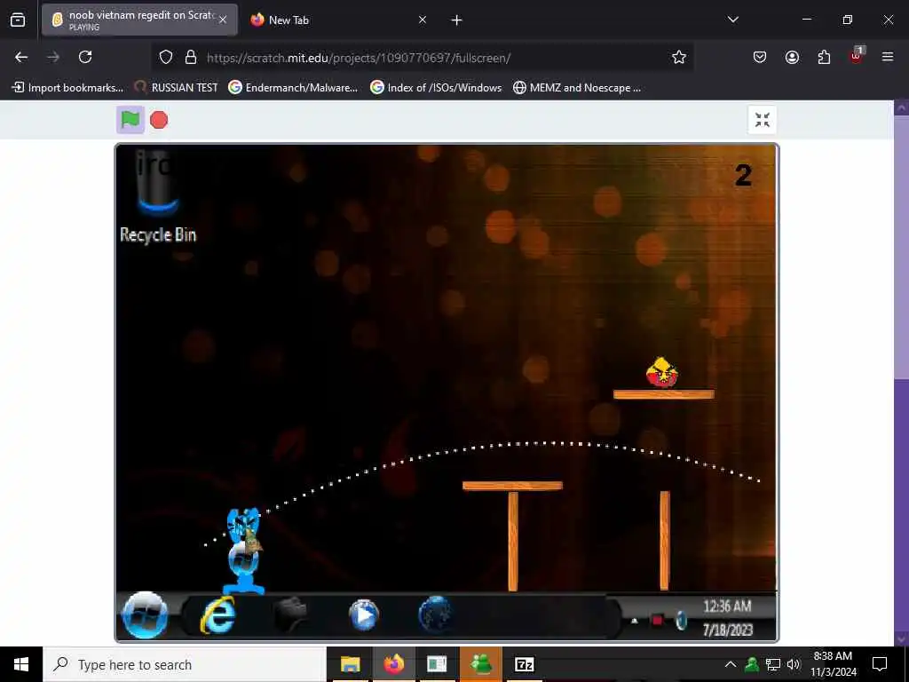The width and height of the screenshot is (909, 682).
Task: Open the notification center icon
Action: pos(880,664)
